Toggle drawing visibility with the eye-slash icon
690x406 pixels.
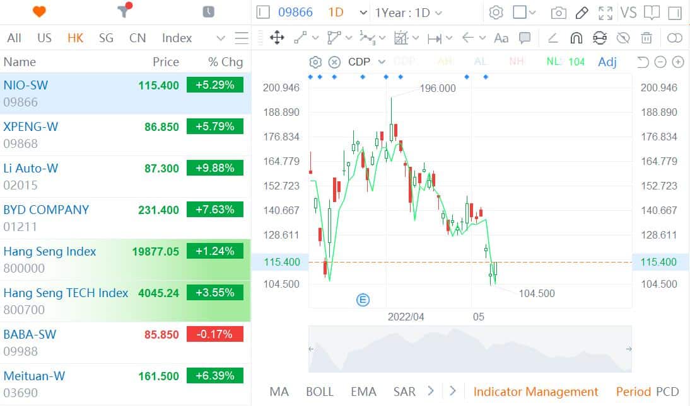point(623,38)
